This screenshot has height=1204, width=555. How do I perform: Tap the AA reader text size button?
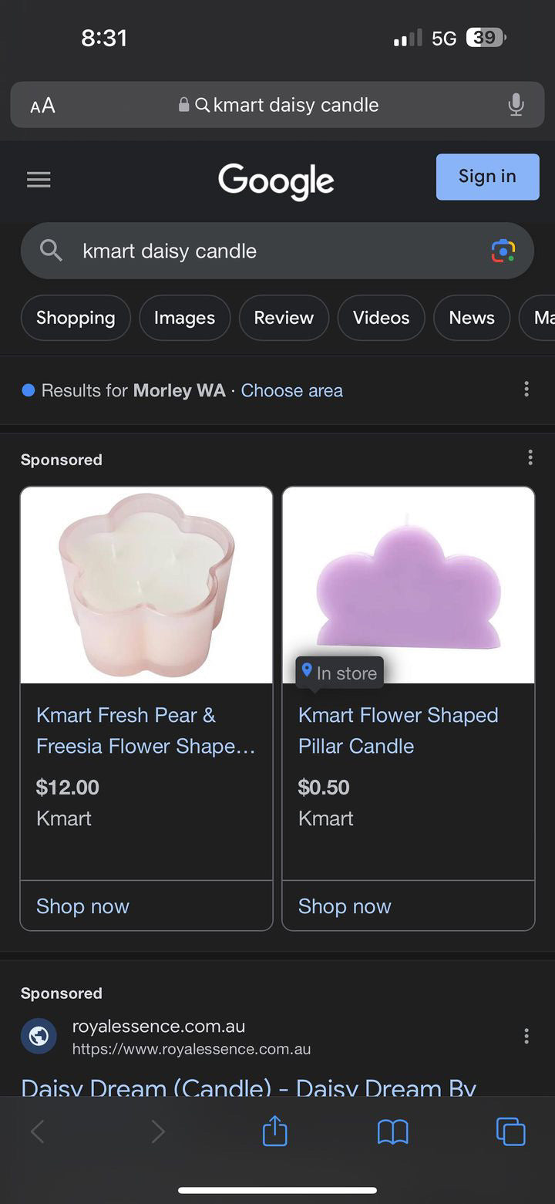click(x=42, y=106)
